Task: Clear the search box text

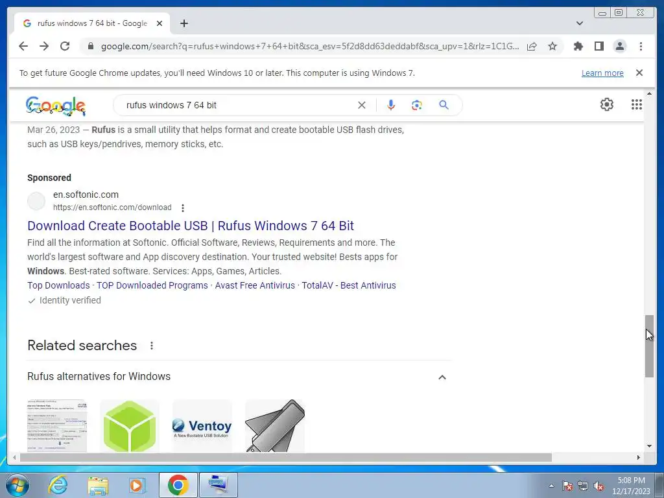Action: coord(362,105)
